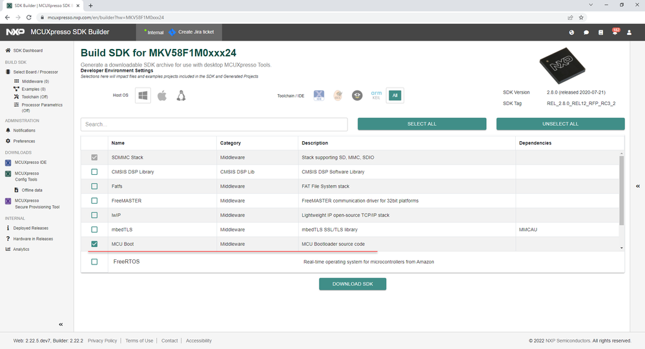Click the Jira diamond icon
The width and height of the screenshot is (645, 349).
172,32
